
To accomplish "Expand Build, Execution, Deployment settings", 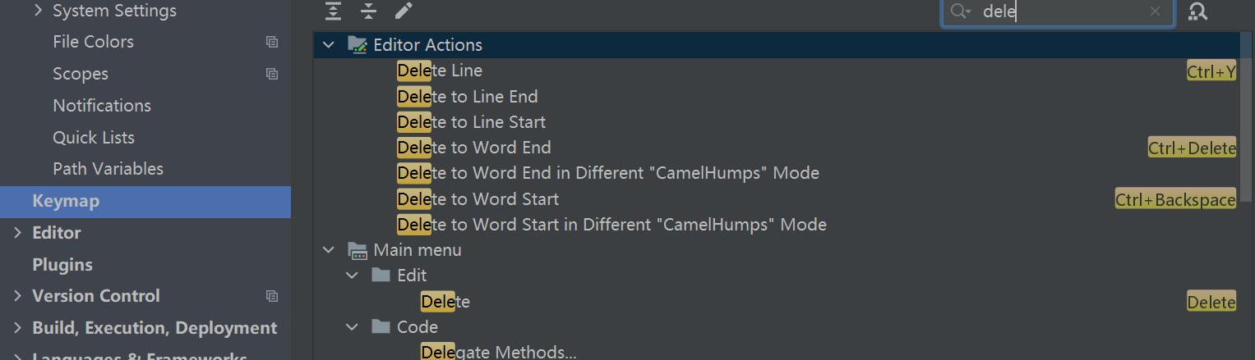I will 17,328.
